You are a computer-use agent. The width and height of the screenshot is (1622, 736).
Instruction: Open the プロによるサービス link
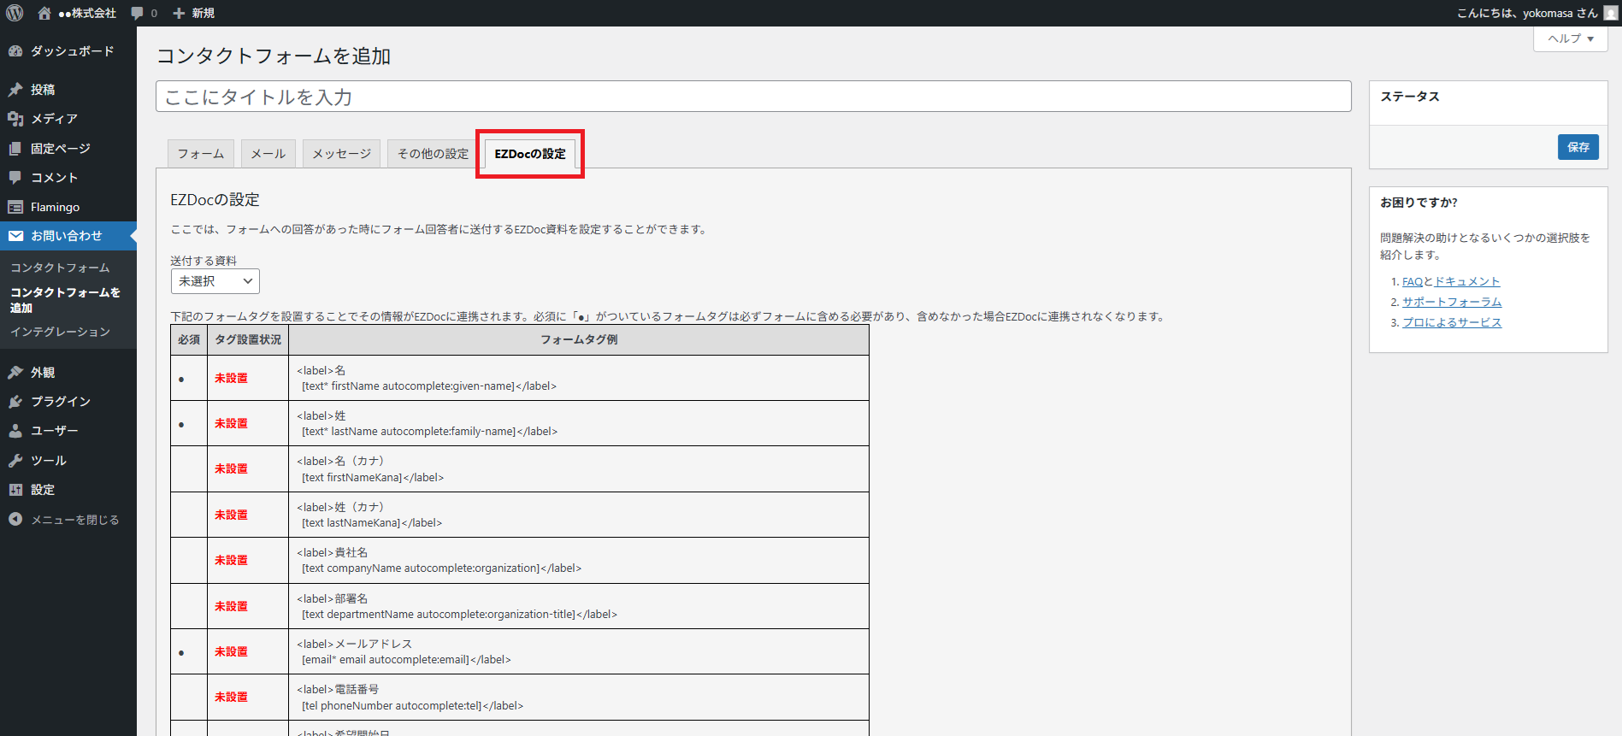(x=1452, y=322)
